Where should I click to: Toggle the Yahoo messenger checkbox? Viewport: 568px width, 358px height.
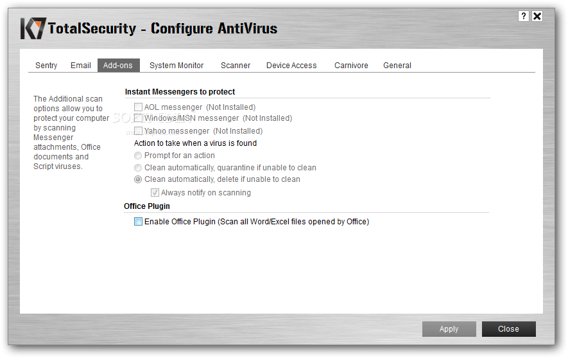(x=138, y=130)
